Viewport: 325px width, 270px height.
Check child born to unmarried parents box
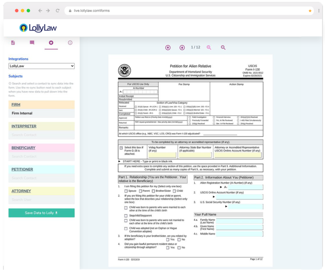pyautogui.click(x=126, y=221)
